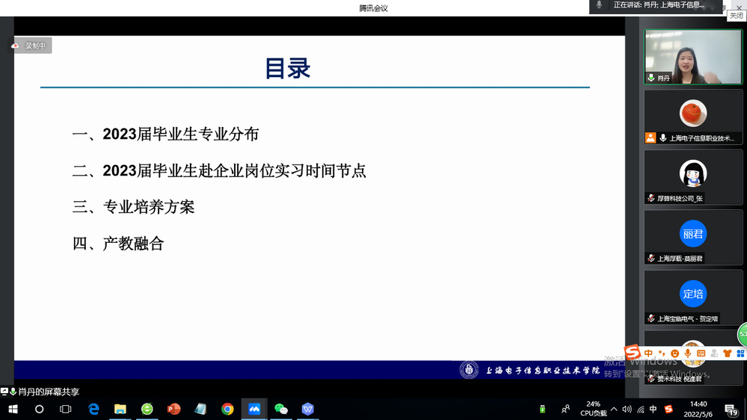Viewport: 747px width, 420px height.
Task: Open the volume control in system tray
Action: (627, 409)
